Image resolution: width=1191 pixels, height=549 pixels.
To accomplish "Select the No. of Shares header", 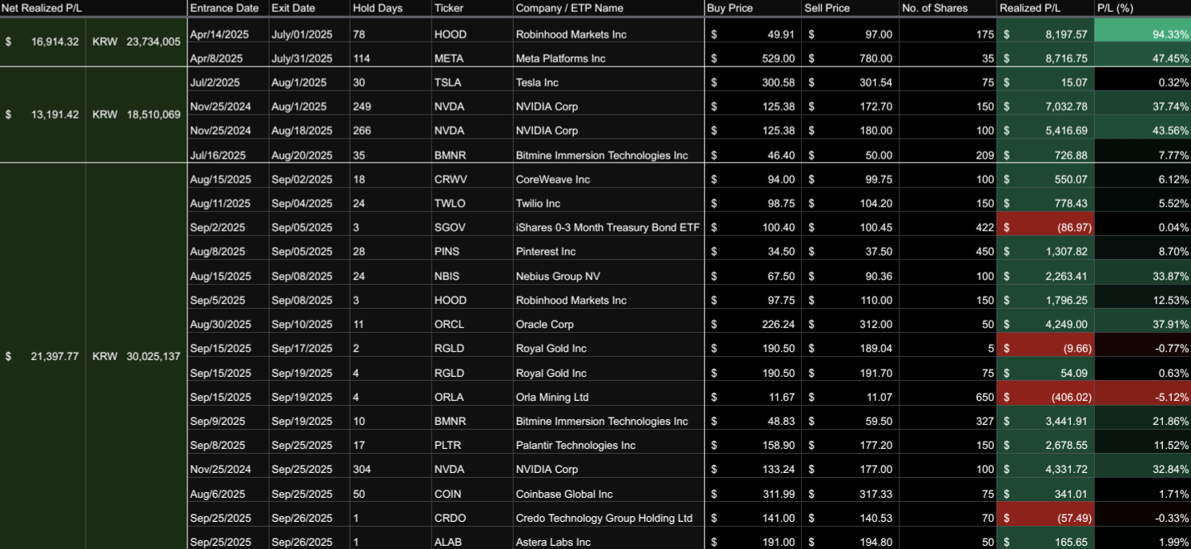I will (x=947, y=8).
